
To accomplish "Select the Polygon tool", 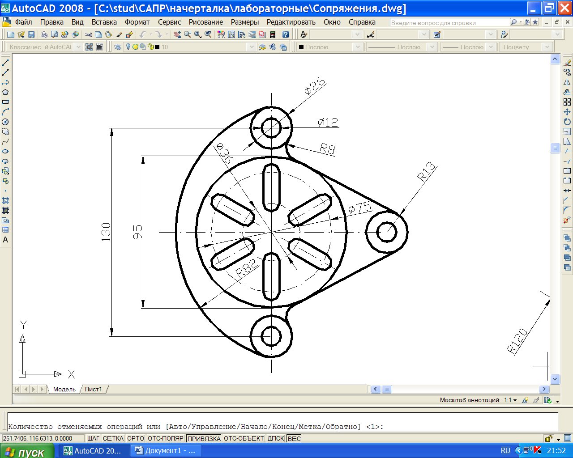I will click(x=5, y=92).
